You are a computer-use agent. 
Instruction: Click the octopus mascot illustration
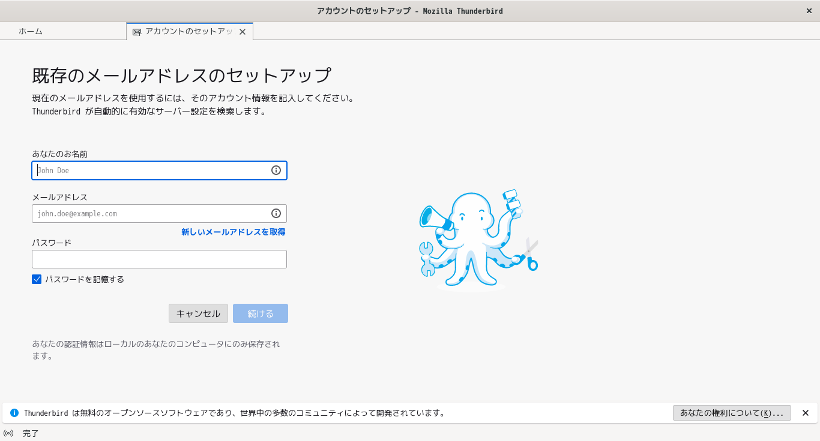[478, 240]
